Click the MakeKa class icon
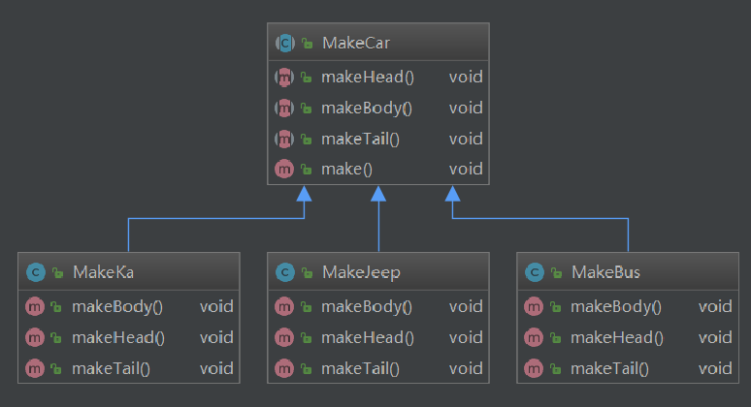This screenshot has width=751, height=407. tap(36, 272)
